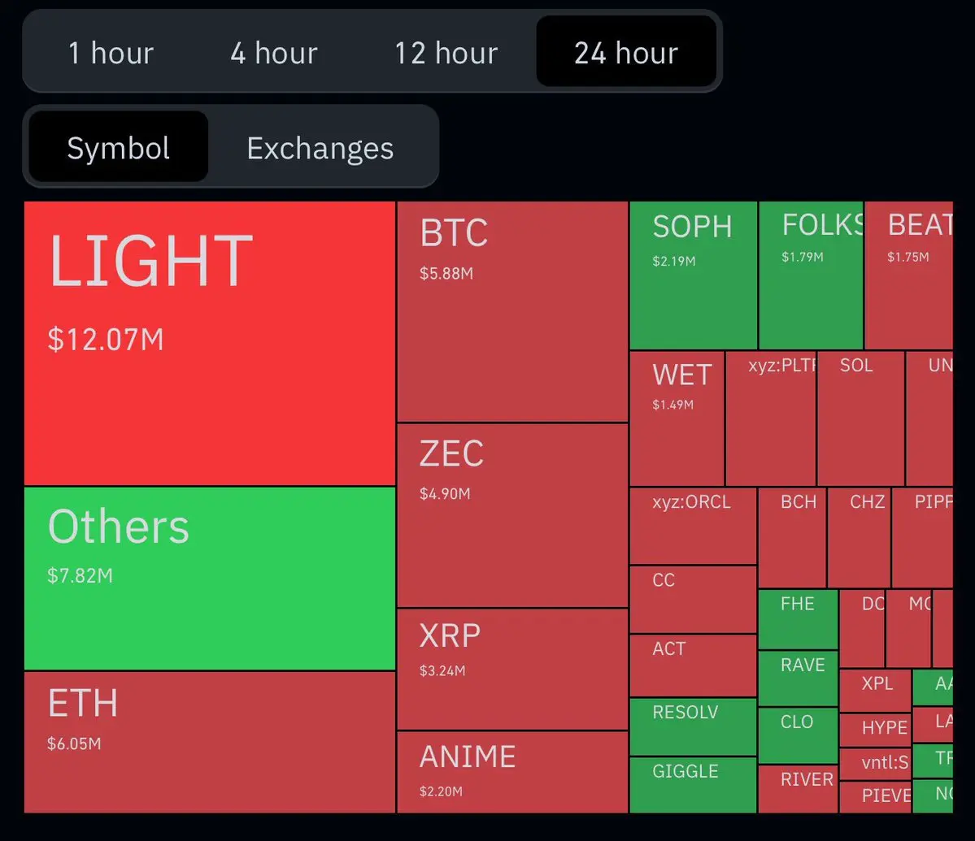Activate the Symbol view toggle
Screen dimensions: 975x841
[118, 147]
